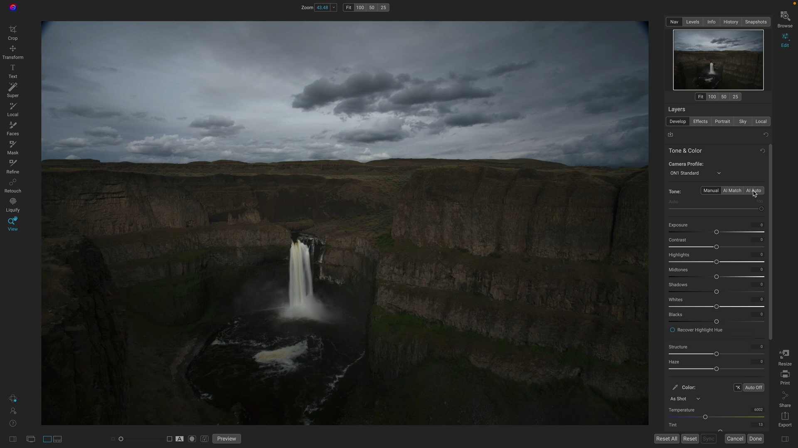
Task: Switch to the Effects tab
Action: 700,122
